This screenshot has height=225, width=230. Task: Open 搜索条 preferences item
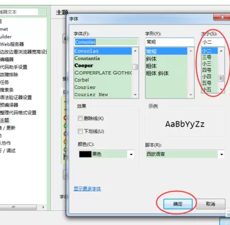coord(7,90)
